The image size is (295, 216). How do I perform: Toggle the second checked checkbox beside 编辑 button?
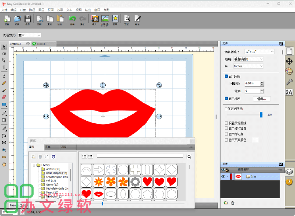pyautogui.click(x=227, y=98)
